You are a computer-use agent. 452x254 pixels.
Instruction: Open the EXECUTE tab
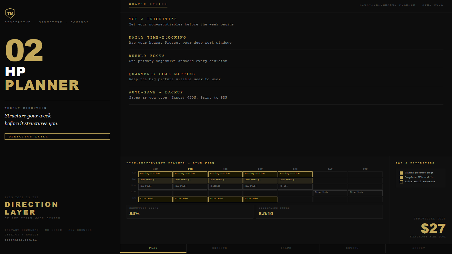pyautogui.click(x=220, y=248)
